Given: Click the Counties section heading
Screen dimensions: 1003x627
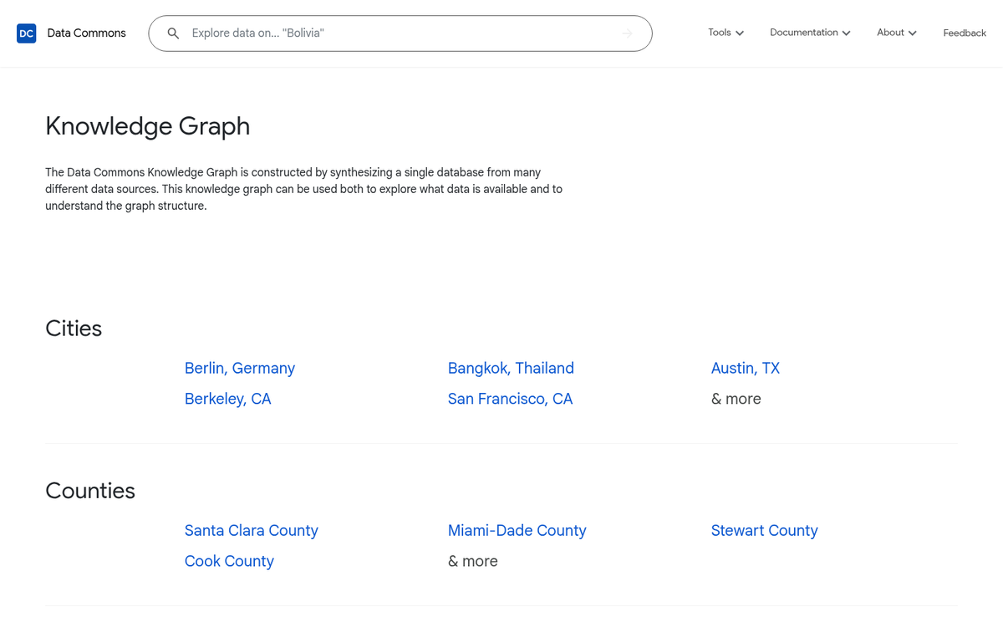Looking at the screenshot, I should pos(90,491).
